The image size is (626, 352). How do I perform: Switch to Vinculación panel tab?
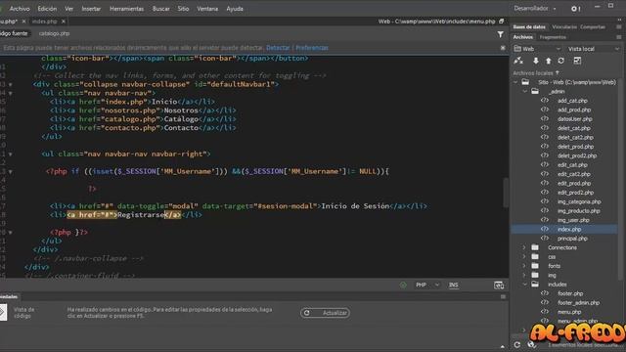pyautogui.click(x=564, y=26)
